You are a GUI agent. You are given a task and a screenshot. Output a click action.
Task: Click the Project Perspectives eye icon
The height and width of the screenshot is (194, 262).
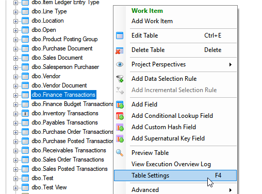pos(120,64)
